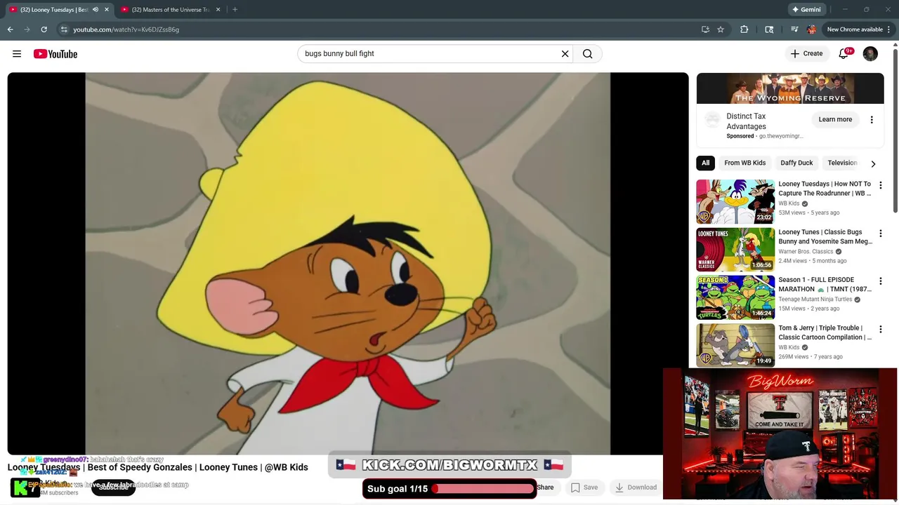This screenshot has width=899, height=505.
Task: Open YouTube notifications bell
Action: pos(844,54)
